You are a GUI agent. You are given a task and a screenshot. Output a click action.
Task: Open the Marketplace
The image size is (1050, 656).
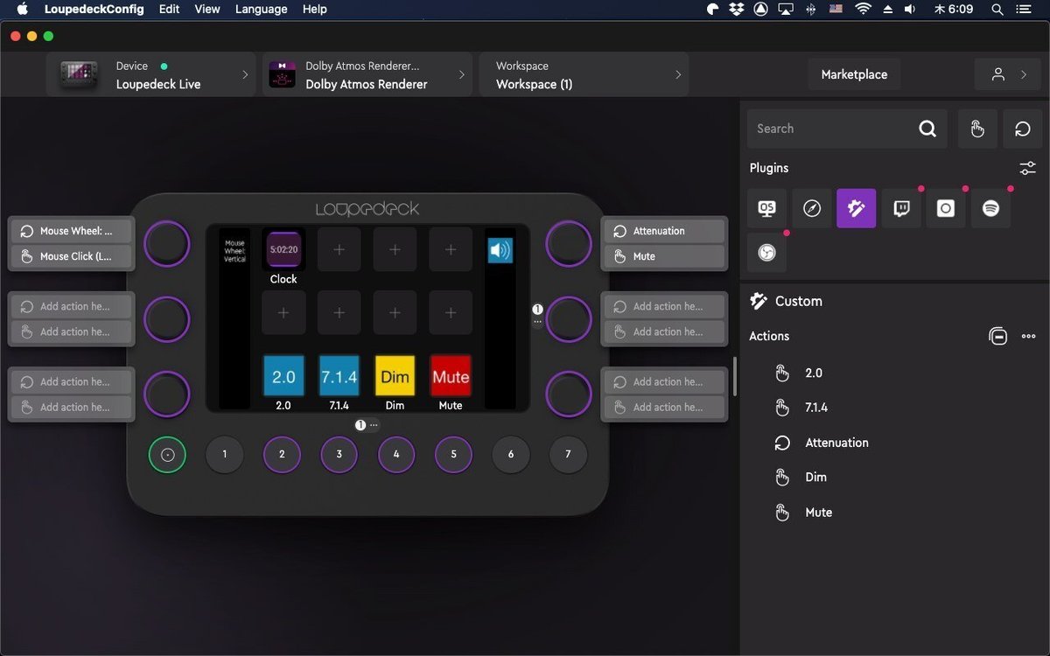(x=854, y=74)
